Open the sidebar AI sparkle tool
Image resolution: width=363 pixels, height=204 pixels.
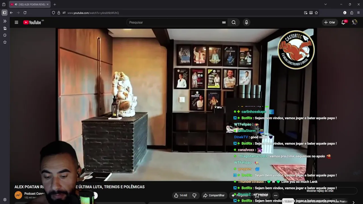coord(5,21)
